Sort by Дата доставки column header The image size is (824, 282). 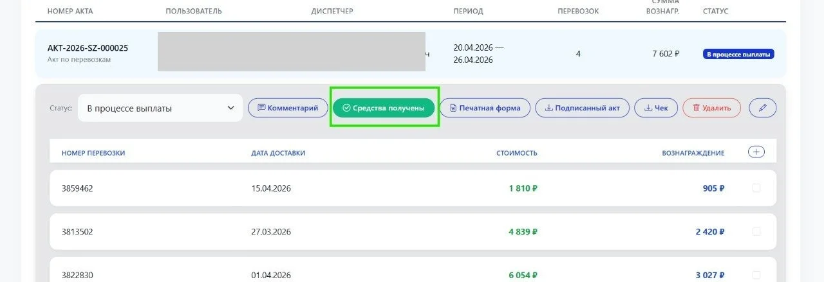coord(278,153)
